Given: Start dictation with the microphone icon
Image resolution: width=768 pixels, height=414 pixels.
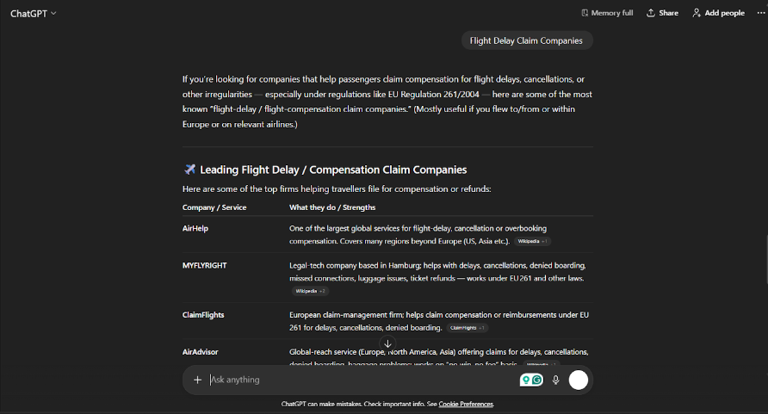Looking at the screenshot, I should [x=555, y=380].
